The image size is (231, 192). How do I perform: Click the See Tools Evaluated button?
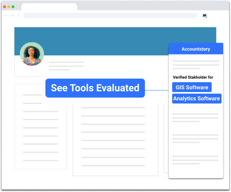[95, 88]
